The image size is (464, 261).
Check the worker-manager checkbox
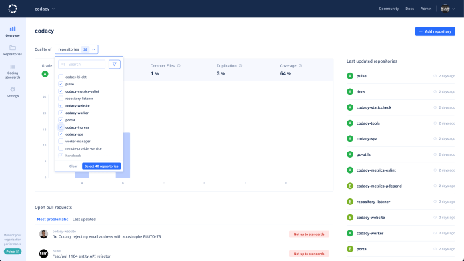point(61,141)
